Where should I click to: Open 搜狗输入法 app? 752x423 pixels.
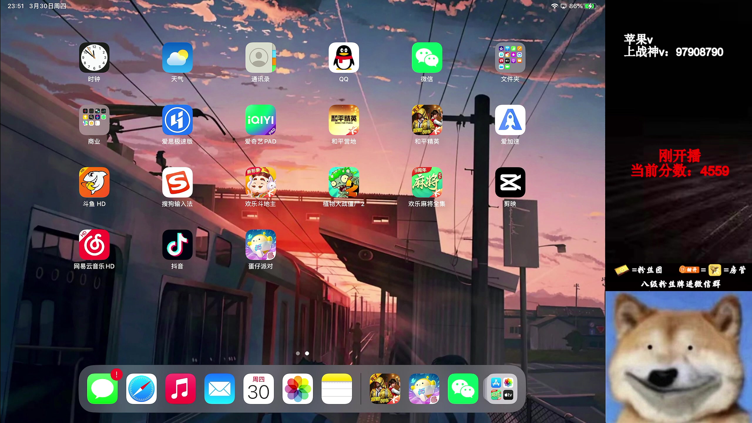point(177,182)
